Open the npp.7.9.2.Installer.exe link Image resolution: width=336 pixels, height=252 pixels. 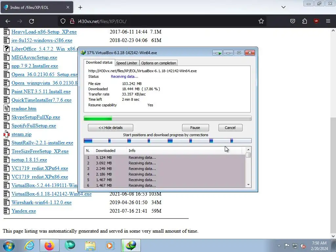click(35, 66)
